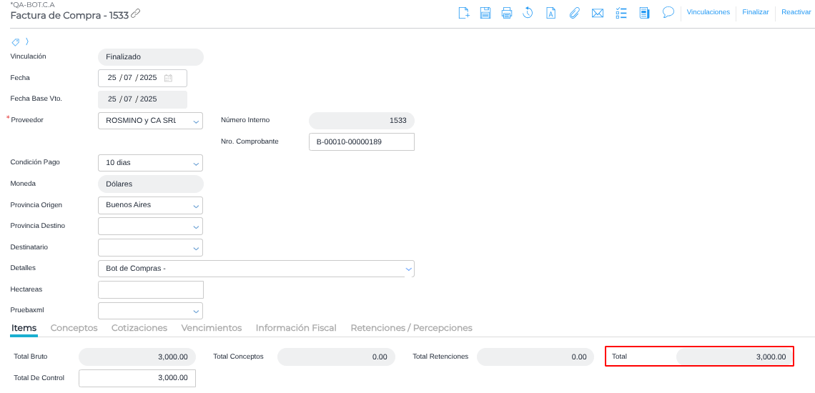The height and width of the screenshot is (393, 815).
Task: Send the invoice by email icon
Action: pyautogui.click(x=598, y=13)
